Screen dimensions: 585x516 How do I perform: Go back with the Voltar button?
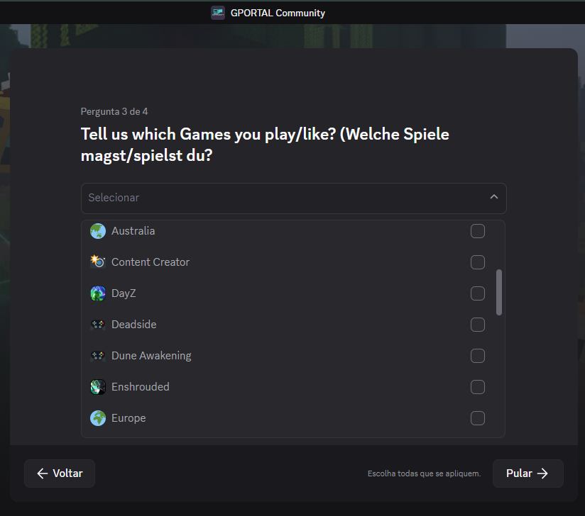point(60,473)
